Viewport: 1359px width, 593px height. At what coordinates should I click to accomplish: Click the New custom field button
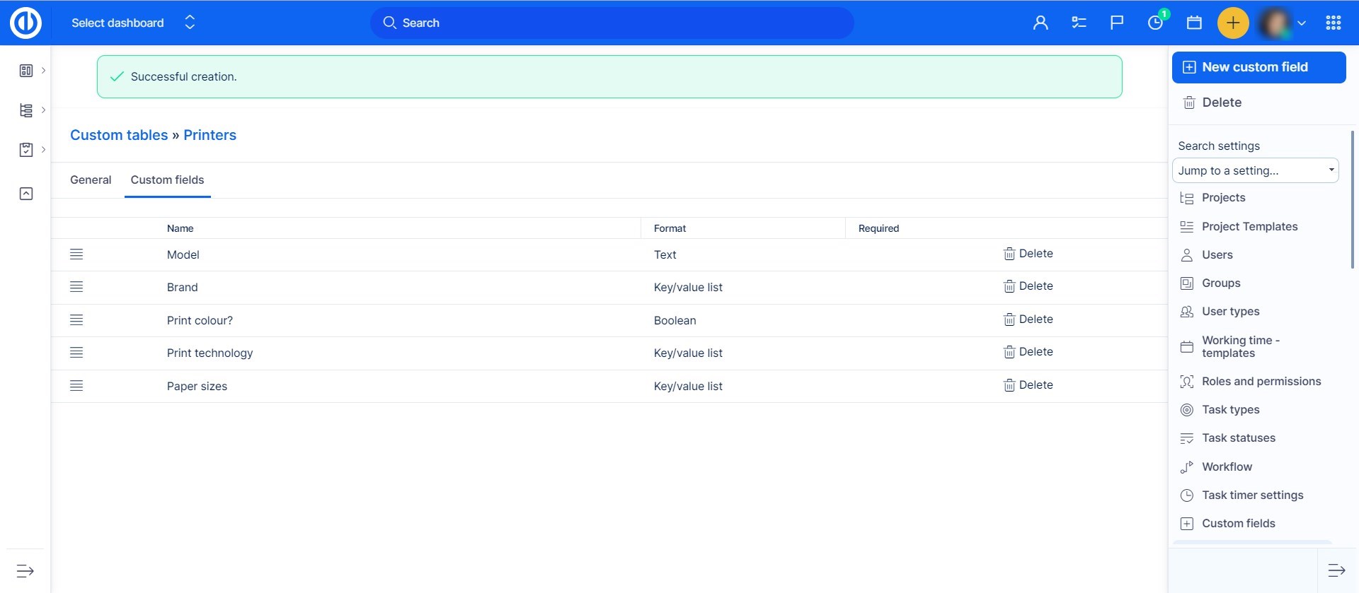(1258, 67)
